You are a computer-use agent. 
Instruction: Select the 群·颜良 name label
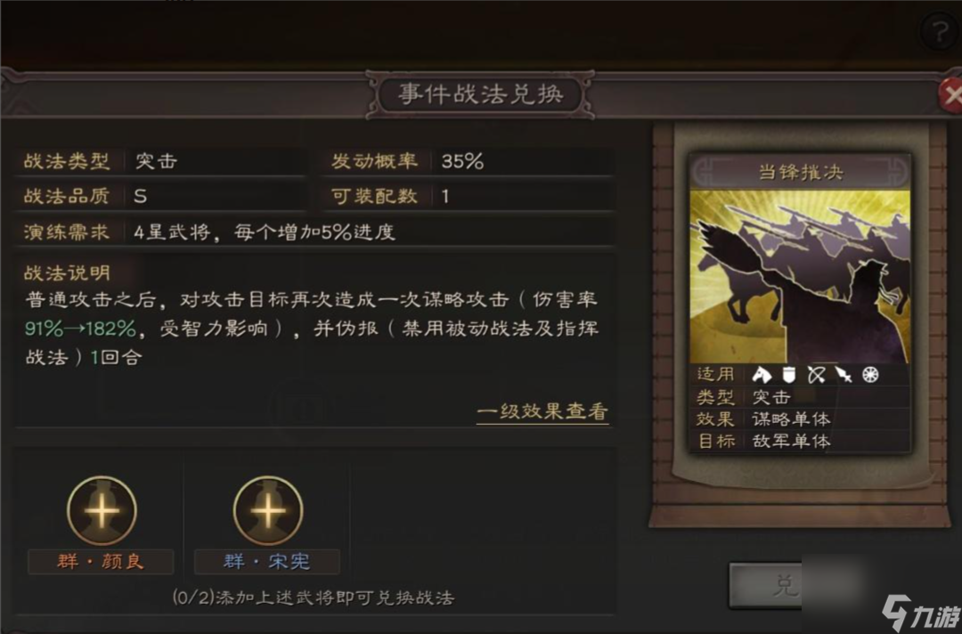[101, 561]
